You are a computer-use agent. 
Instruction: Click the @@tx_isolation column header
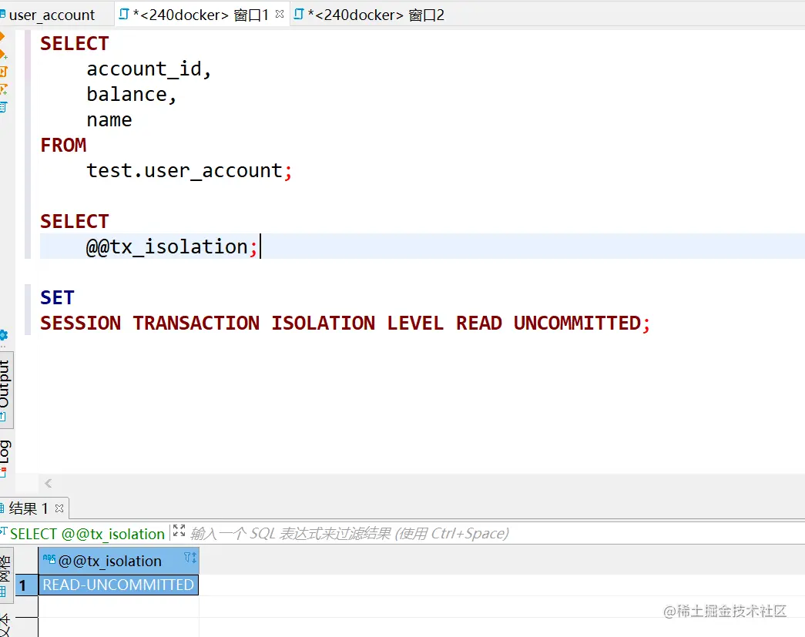[x=119, y=561]
